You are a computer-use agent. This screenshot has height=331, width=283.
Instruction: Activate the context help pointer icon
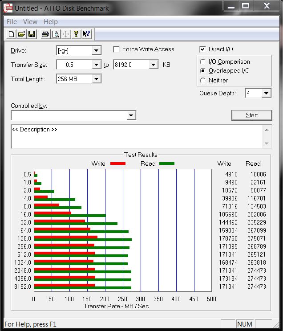tap(86, 34)
